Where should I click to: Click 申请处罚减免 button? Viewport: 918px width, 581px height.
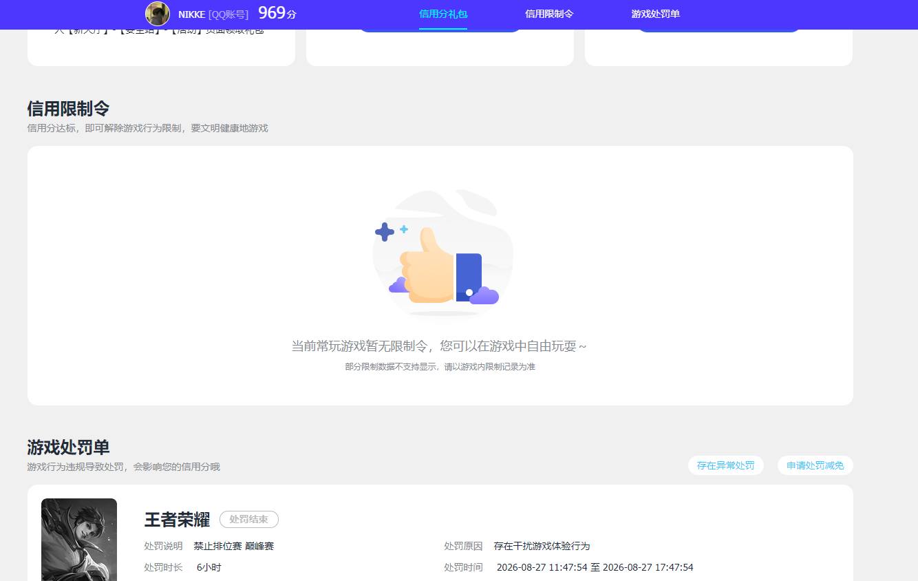point(815,465)
